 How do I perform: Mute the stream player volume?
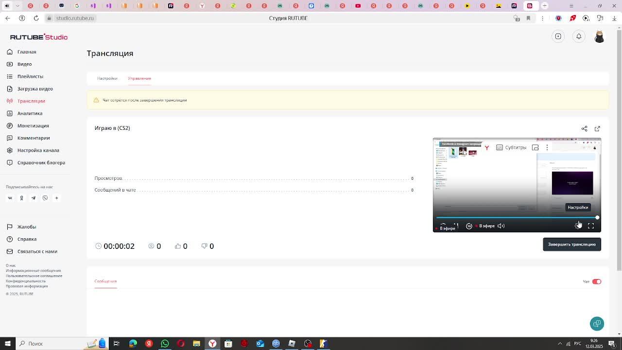click(x=501, y=226)
